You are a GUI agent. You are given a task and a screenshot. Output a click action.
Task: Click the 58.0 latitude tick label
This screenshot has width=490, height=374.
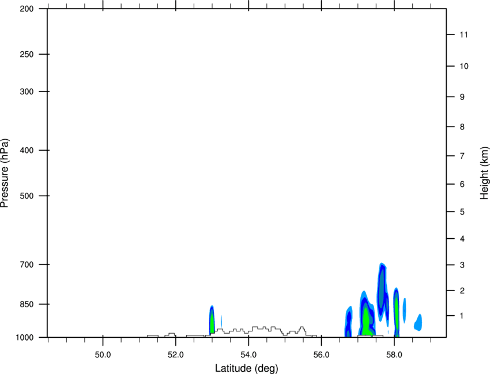394,355
